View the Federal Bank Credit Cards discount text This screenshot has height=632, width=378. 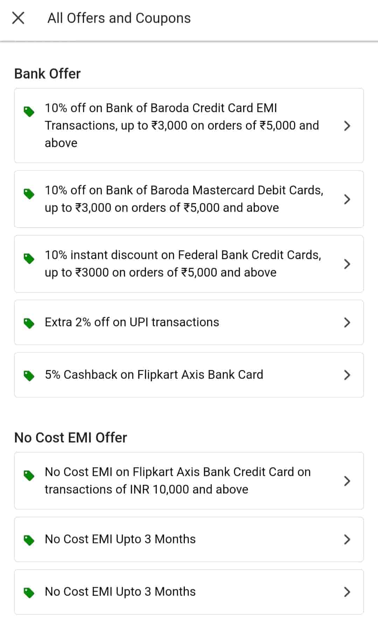pyautogui.click(x=183, y=264)
